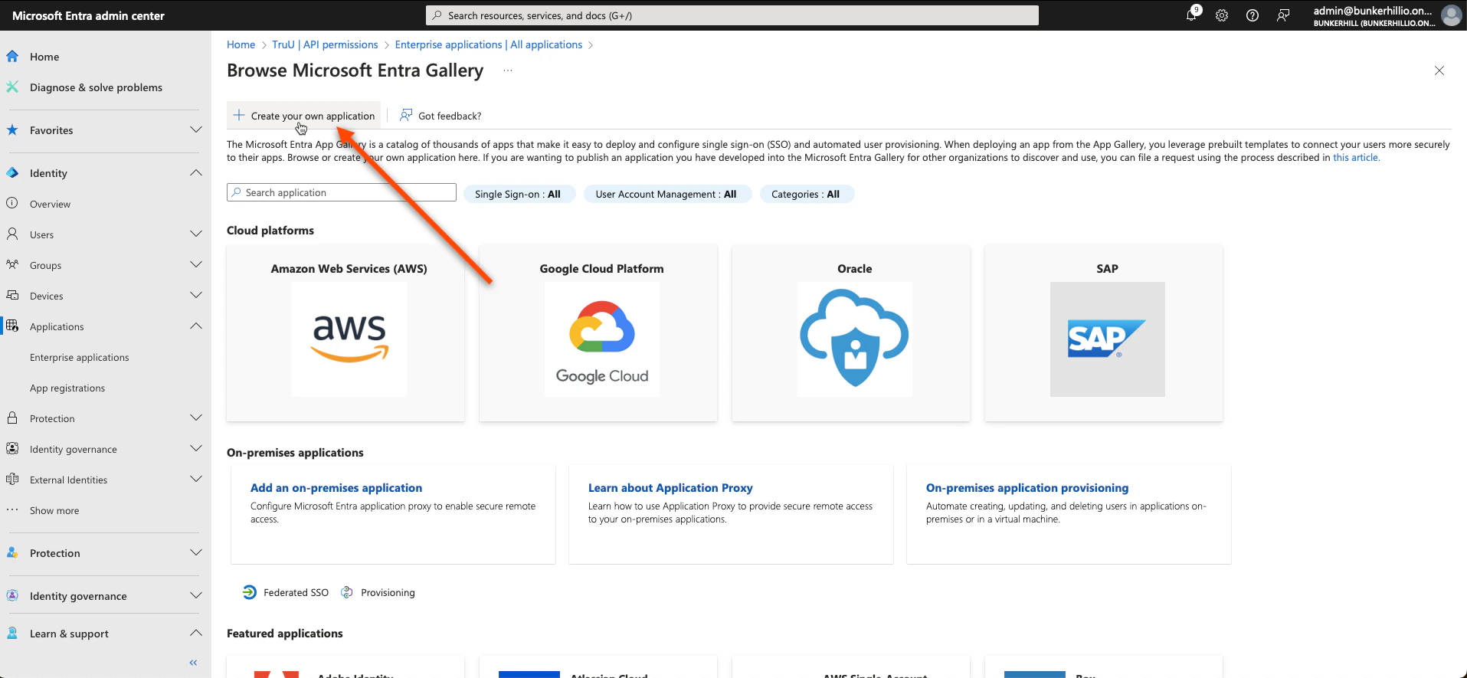The height and width of the screenshot is (678, 1467).
Task: Click the Groups people icon
Action: tap(12, 264)
